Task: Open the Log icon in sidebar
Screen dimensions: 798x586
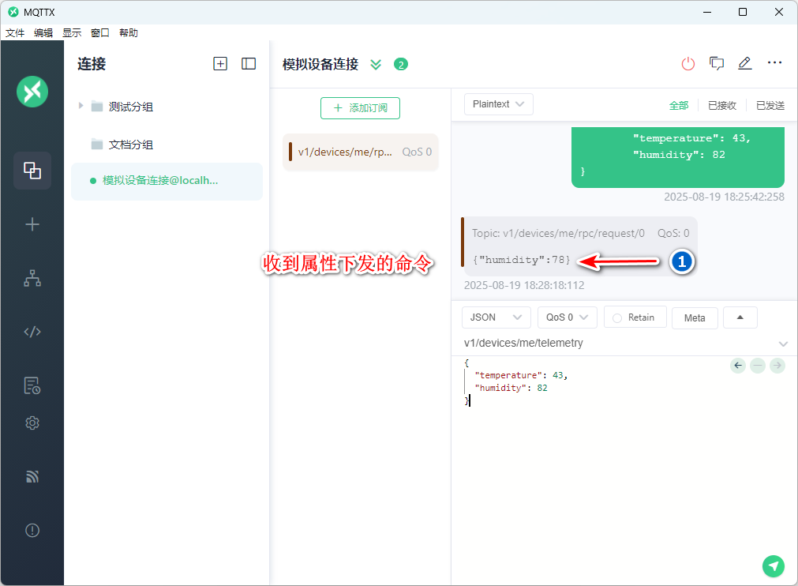Action: [32, 385]
